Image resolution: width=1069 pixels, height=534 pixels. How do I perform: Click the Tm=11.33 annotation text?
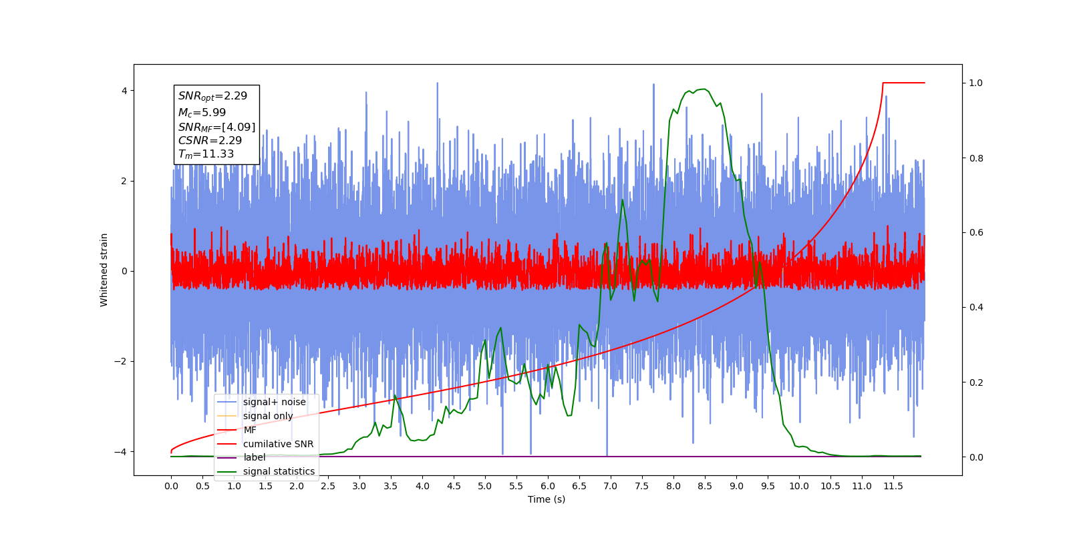[x=206, y=154]
